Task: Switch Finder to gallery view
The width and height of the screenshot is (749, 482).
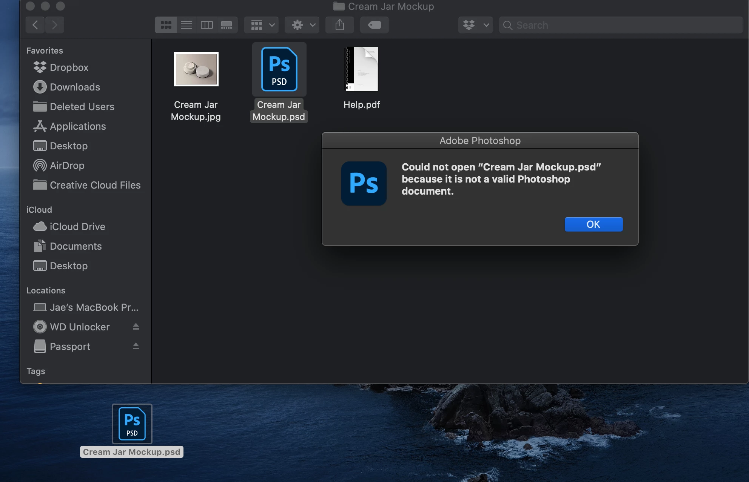Action: point(227,25)
